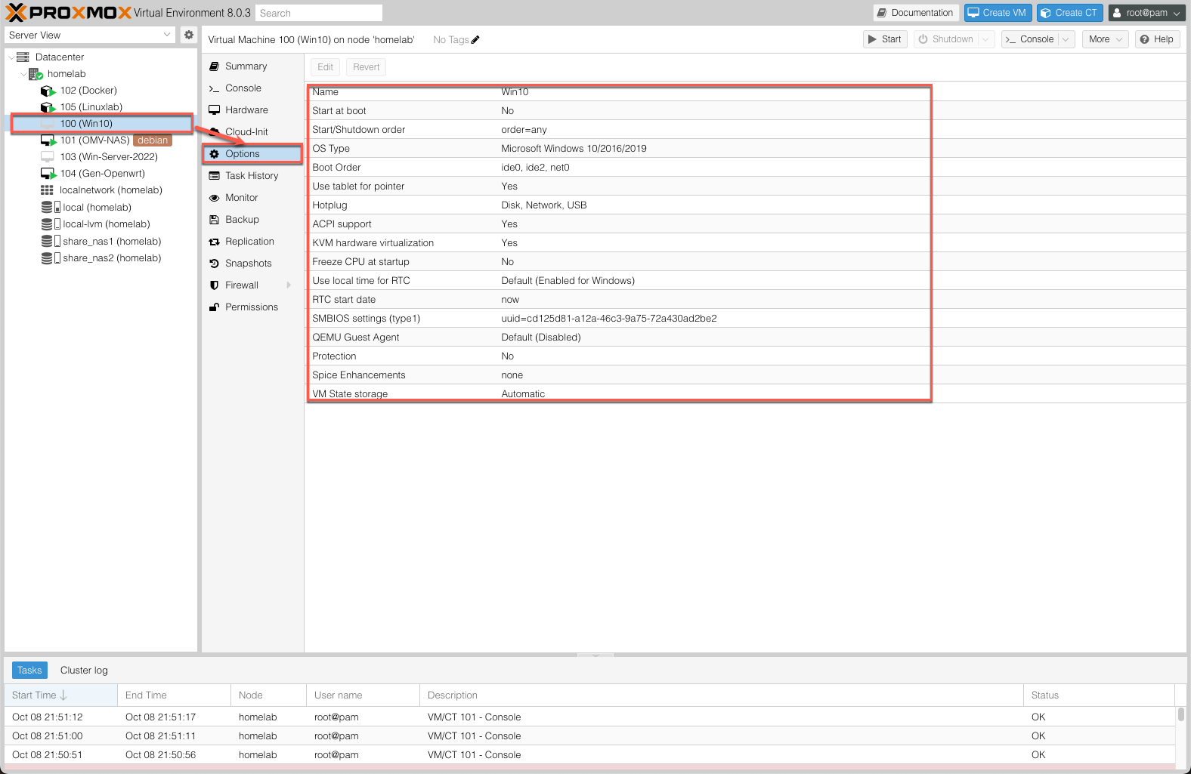Click the Description column header
Viewport: 1191px width, 774px height.
722,695
